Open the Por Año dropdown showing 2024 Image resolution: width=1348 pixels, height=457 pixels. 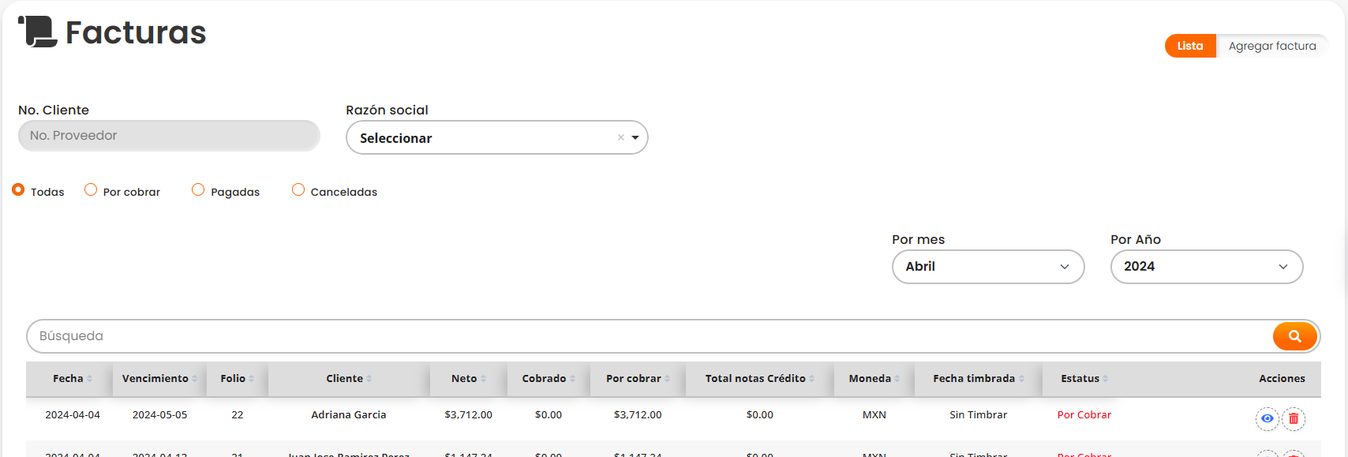tap(1206, 267)
